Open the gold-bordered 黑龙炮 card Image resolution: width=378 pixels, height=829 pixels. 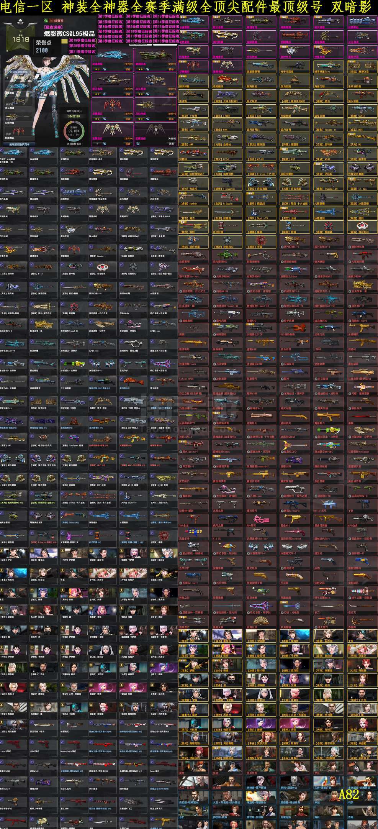pyautogui.click(x=193, y=96)
